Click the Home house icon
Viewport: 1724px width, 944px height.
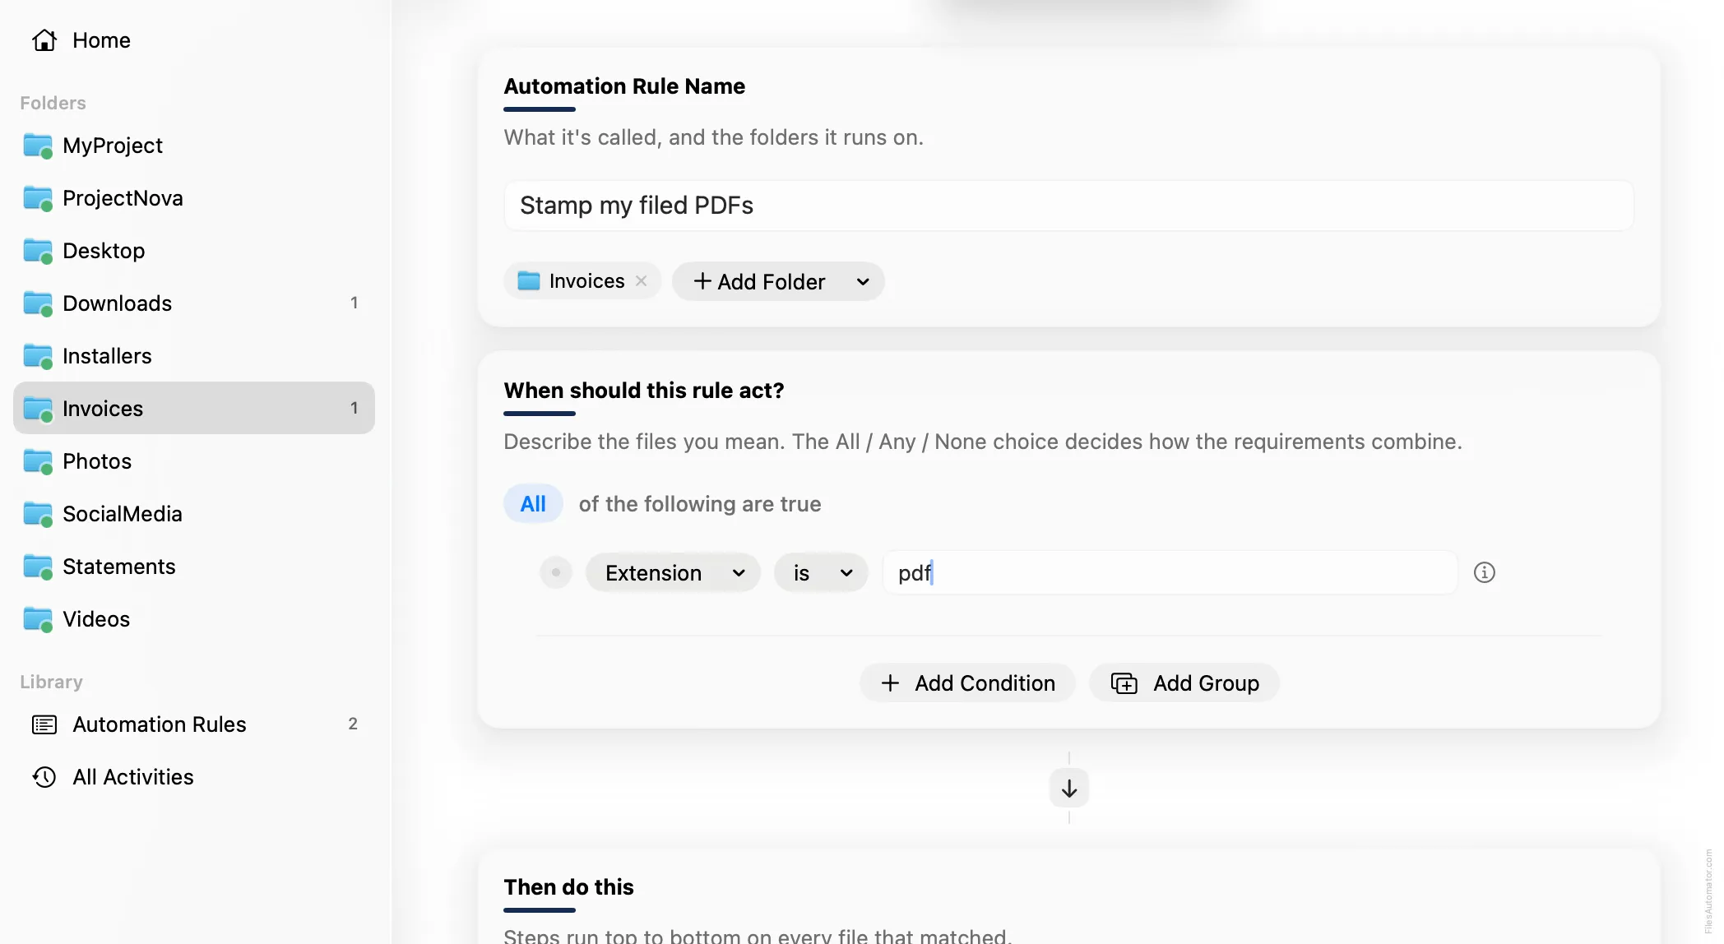44,40
